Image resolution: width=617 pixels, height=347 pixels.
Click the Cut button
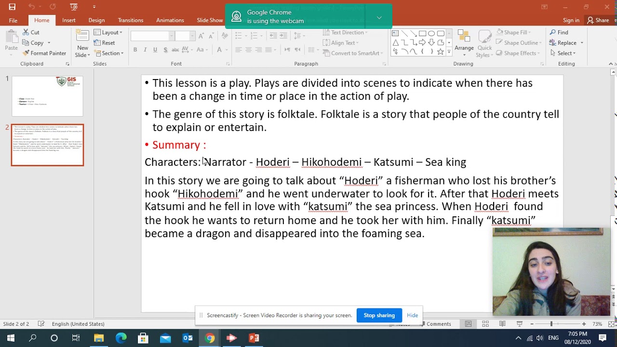(31, 32)
